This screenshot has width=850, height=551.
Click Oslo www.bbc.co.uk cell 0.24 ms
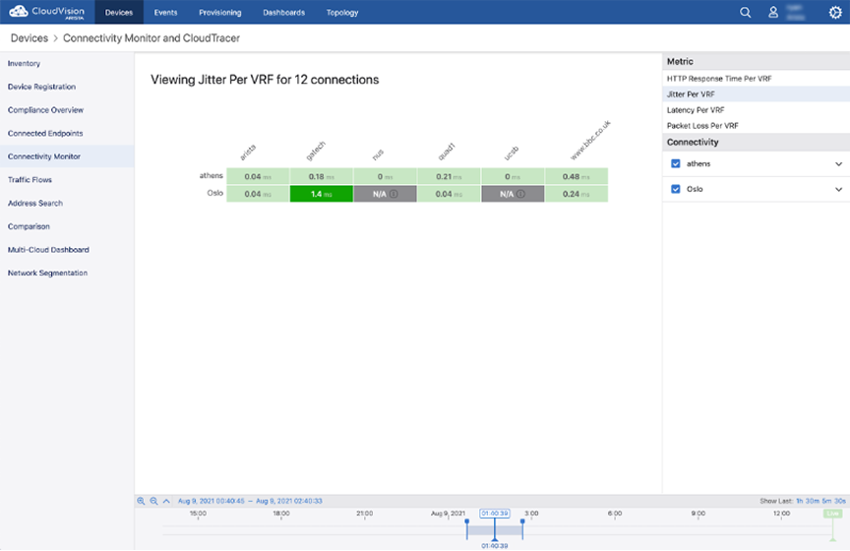[x=577, y=194]
